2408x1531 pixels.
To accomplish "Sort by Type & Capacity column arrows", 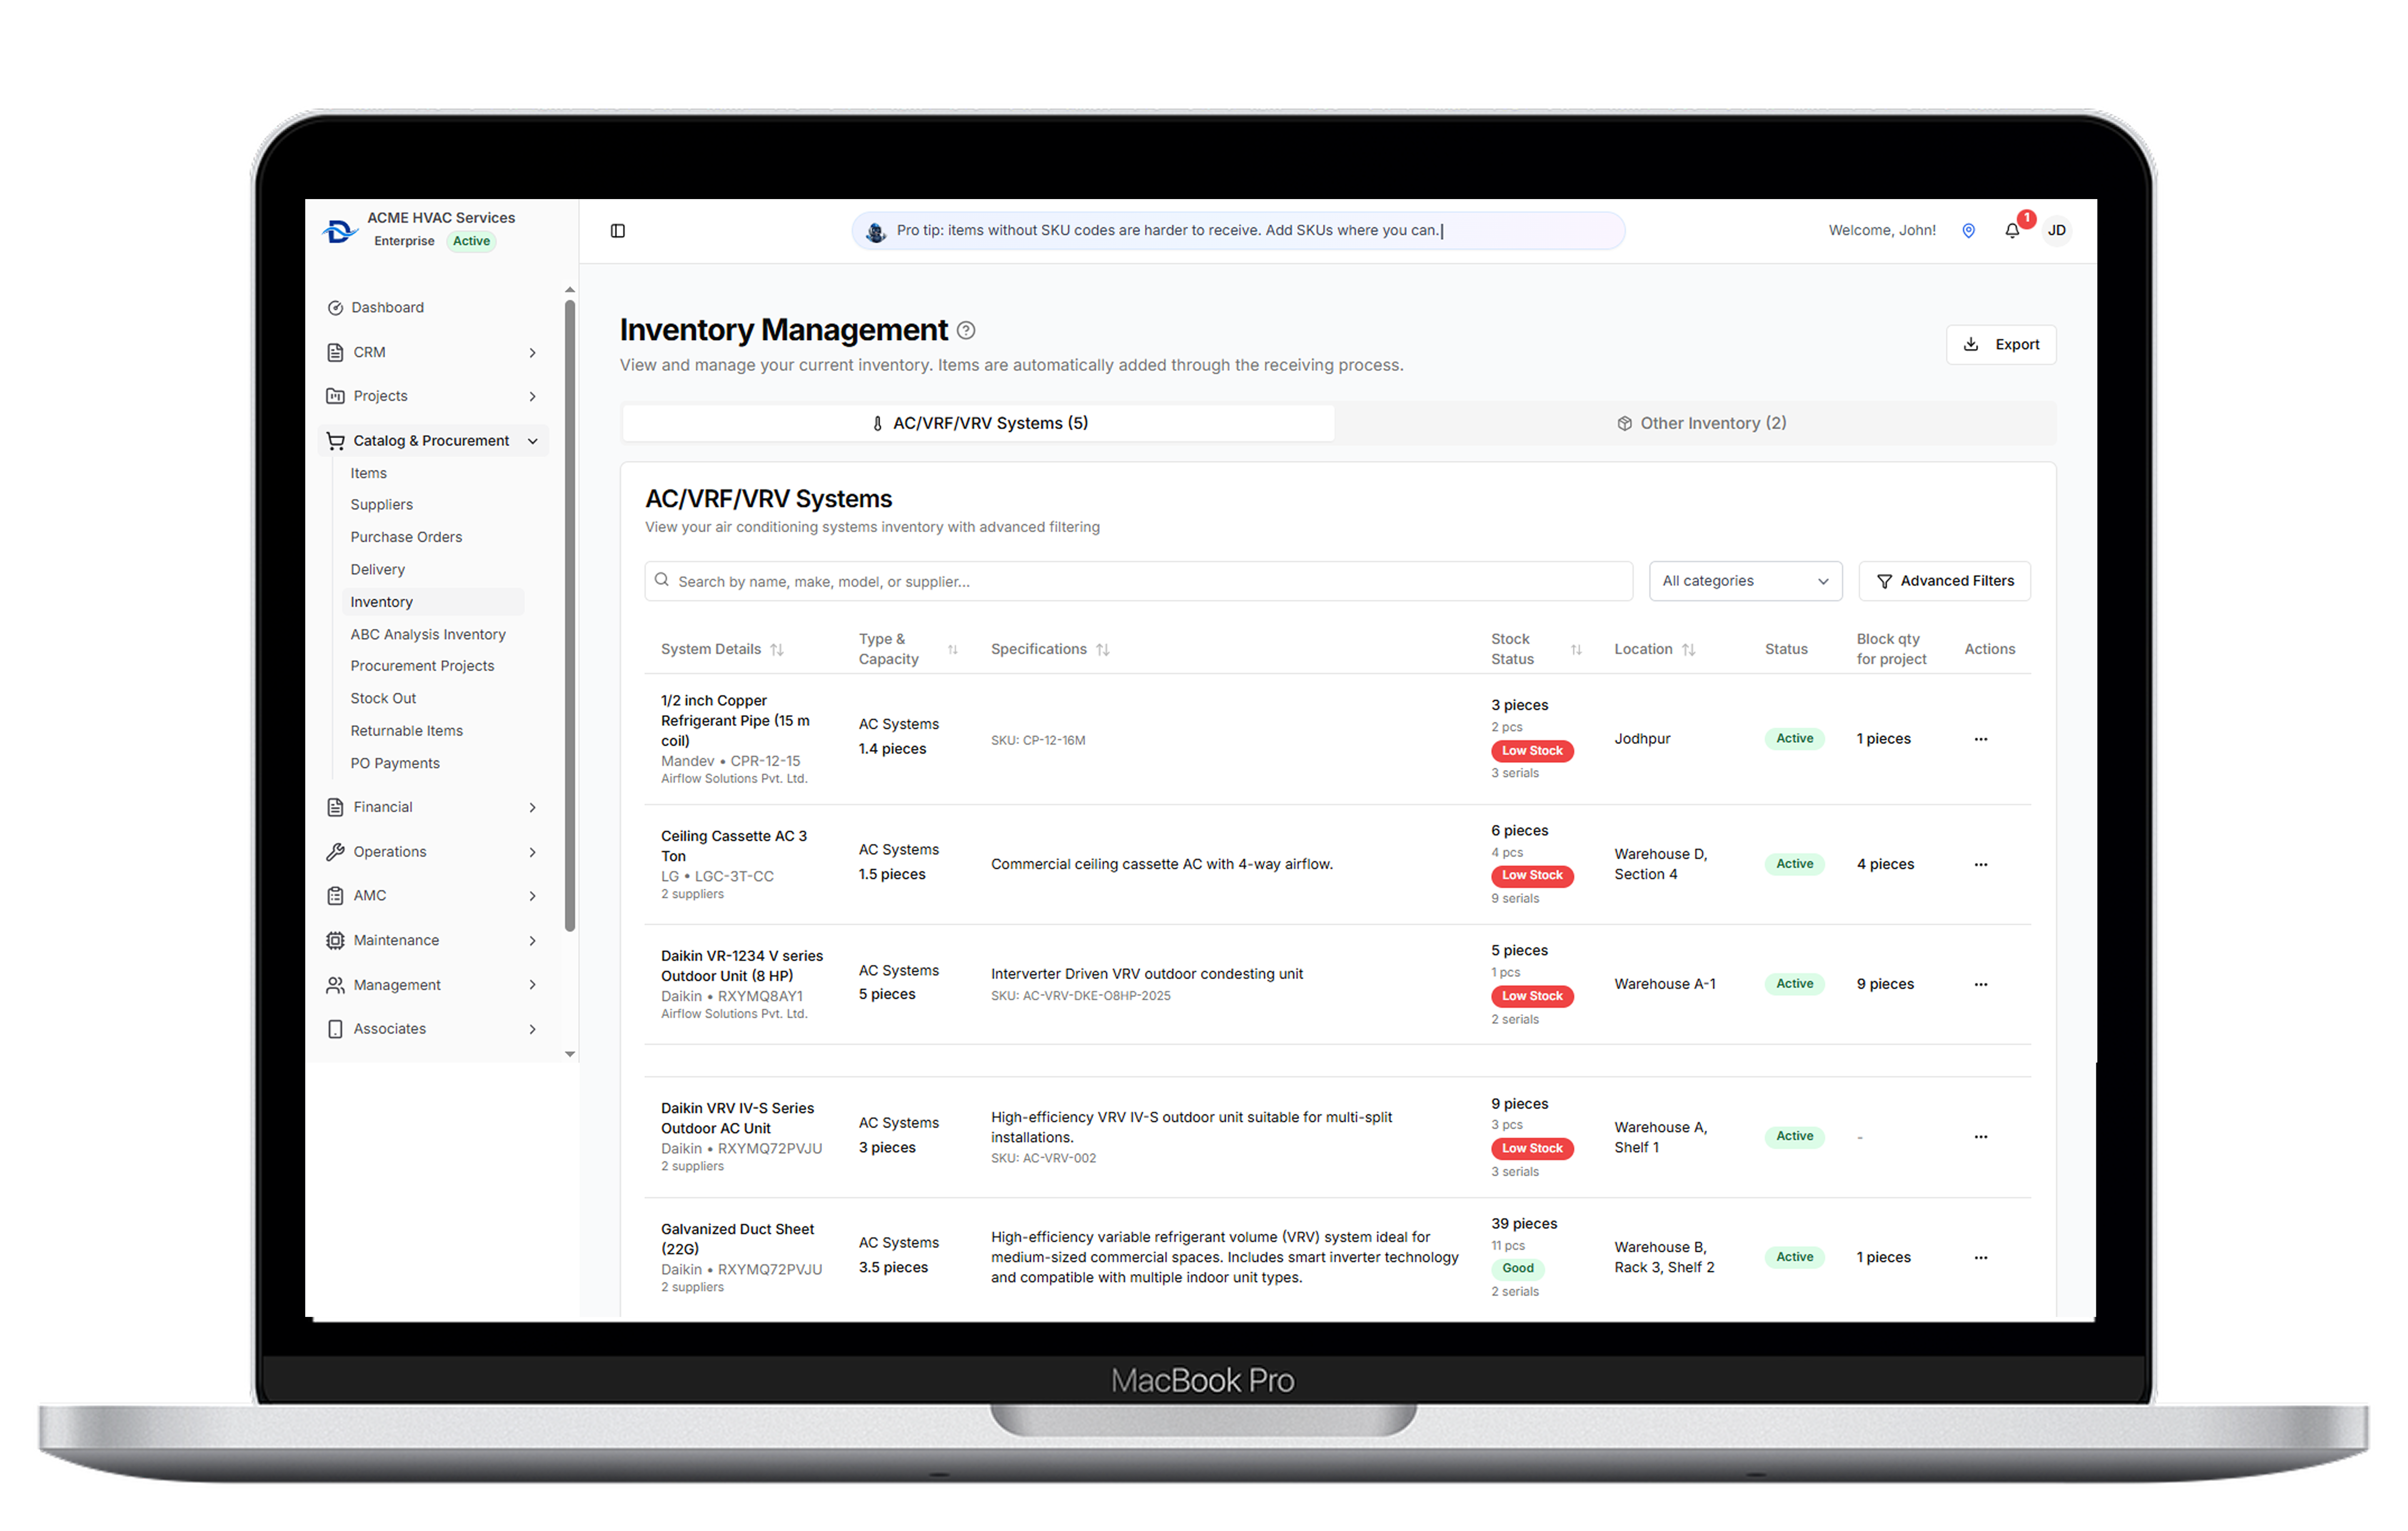I will tap(953, 650).
